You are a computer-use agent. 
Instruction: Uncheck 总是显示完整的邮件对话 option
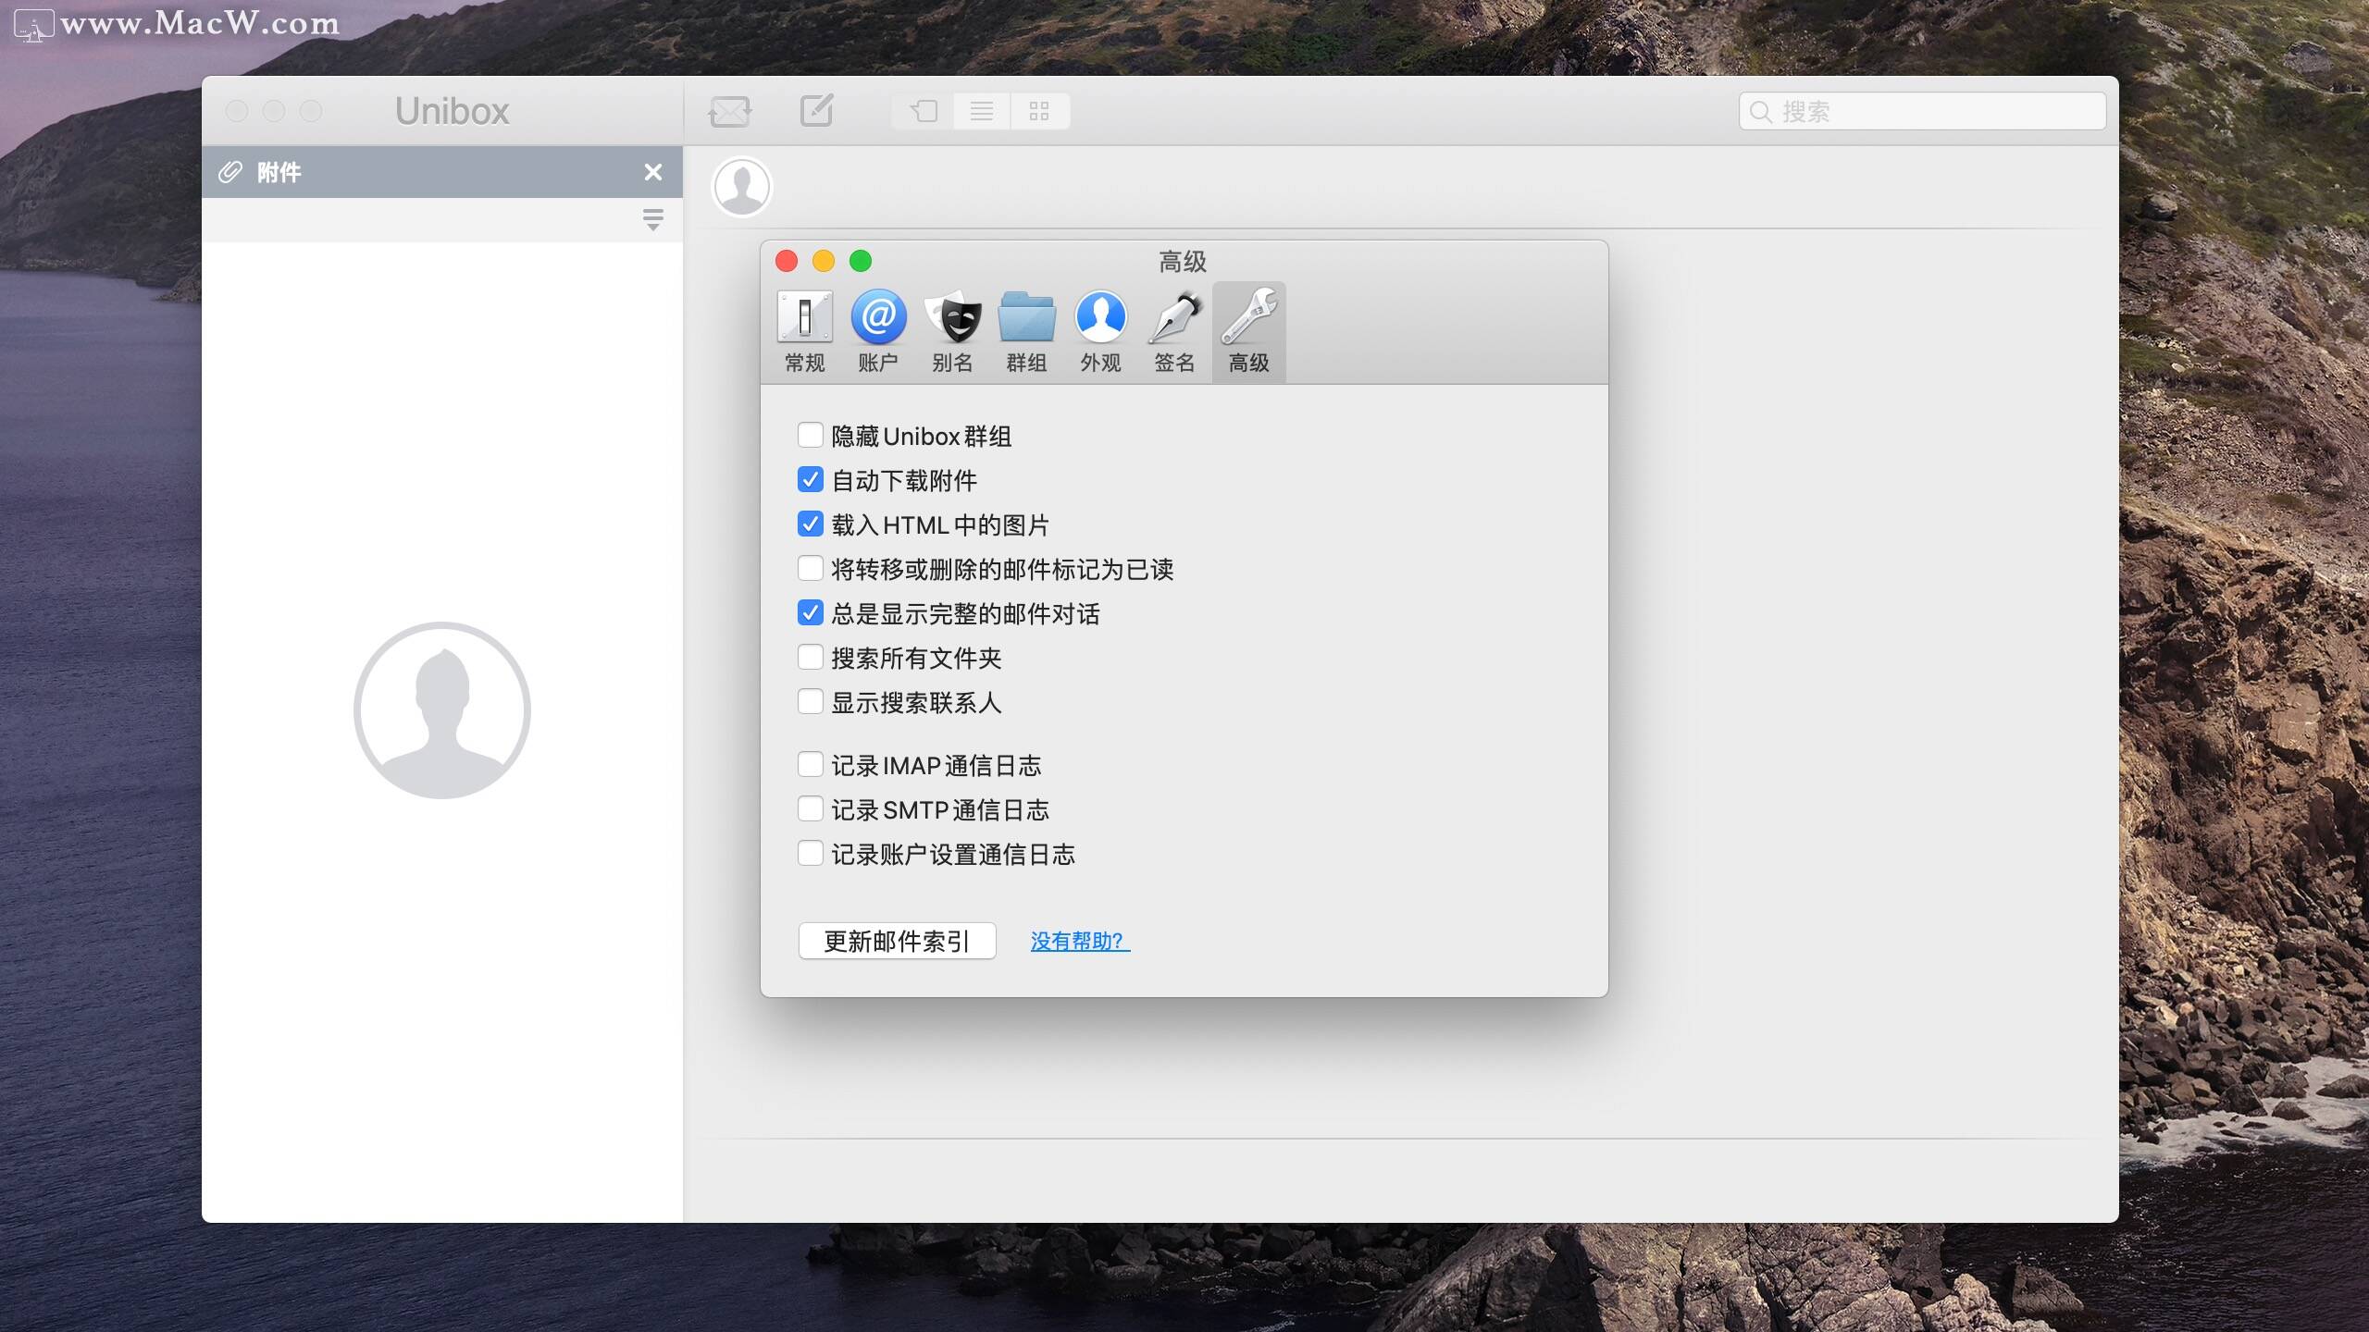[x=810, y=612]
